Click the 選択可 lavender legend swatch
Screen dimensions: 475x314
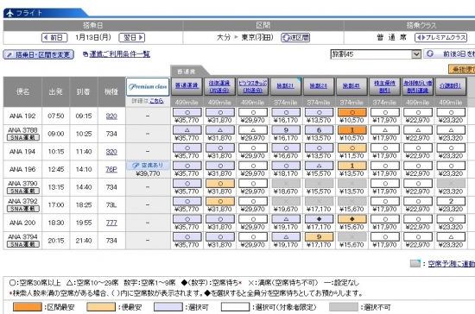coord(168,307)
